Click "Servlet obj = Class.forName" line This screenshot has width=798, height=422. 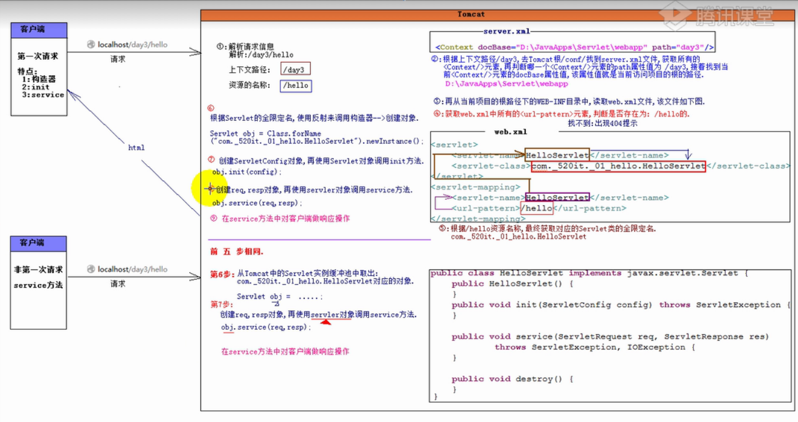[266, 134]
